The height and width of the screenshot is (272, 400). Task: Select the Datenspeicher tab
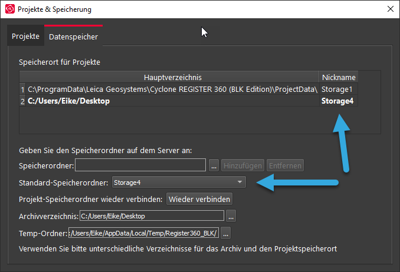pos(74,37)
